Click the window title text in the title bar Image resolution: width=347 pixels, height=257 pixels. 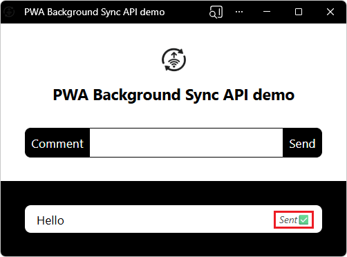tap(95, 12)
